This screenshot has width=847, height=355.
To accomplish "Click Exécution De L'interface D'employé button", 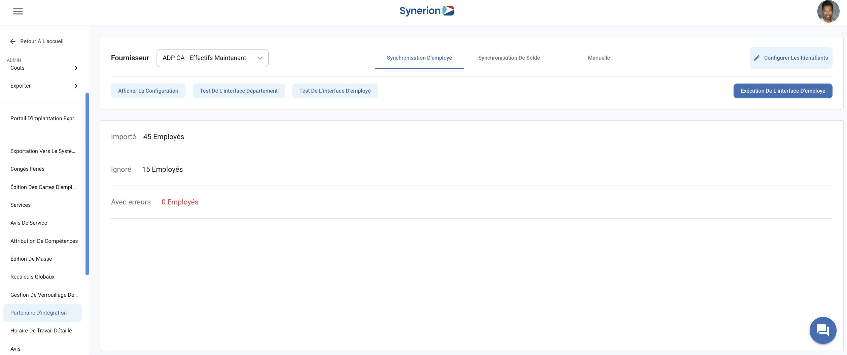I will pyautogui.click(x=783, y=91).
